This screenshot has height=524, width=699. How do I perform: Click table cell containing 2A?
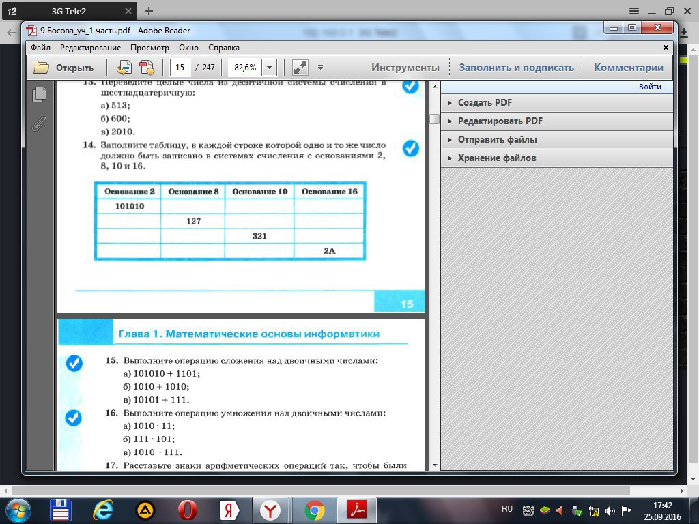[330, 251]
